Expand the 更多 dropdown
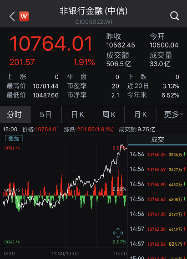This screenshot has width=187, height=259. (172, 114)
